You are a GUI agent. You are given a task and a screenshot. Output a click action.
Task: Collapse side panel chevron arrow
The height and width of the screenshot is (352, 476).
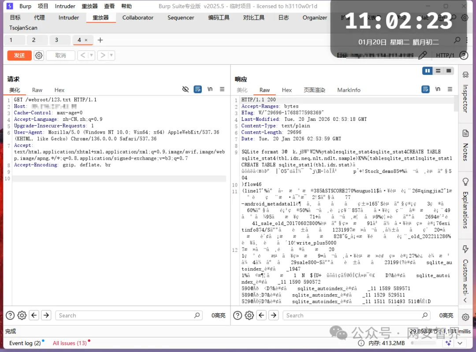pyautogui.click(x=465, y=300)
